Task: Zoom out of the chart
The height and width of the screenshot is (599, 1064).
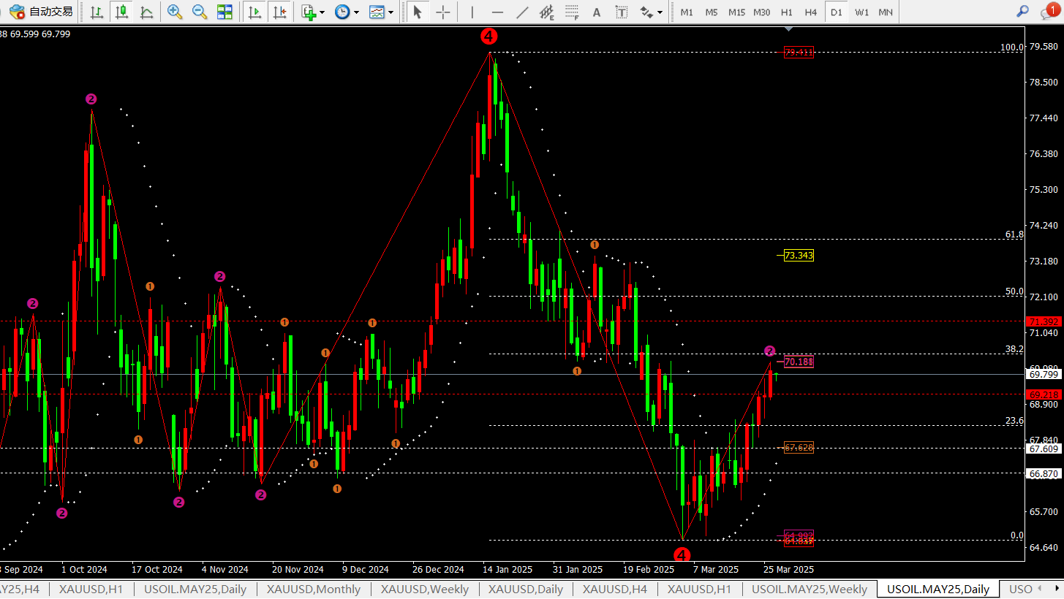Action: click(x=199, y=12)
